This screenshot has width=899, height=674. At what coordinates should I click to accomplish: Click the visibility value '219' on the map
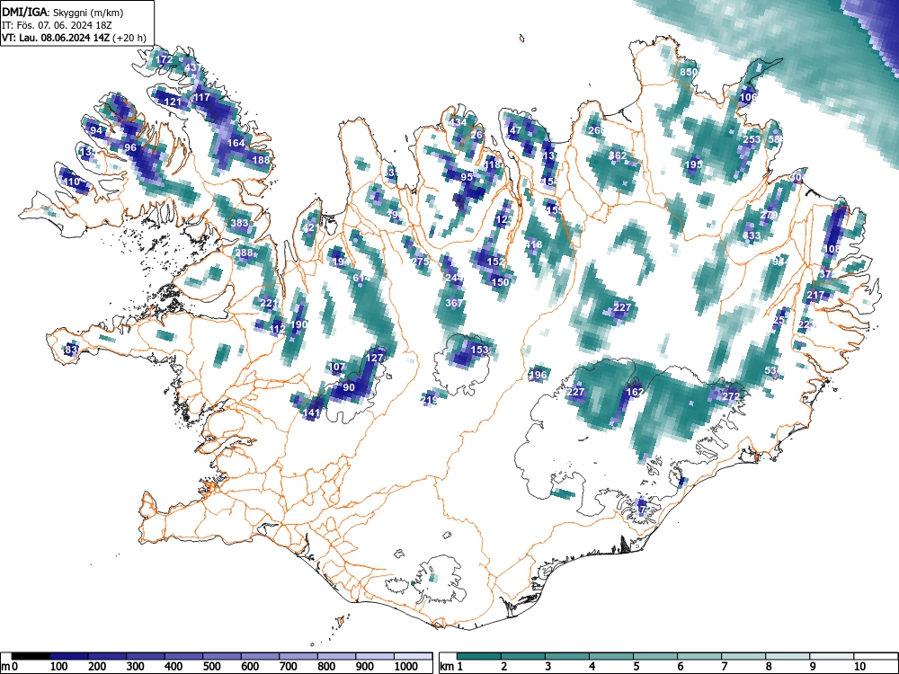pos(429,400)
